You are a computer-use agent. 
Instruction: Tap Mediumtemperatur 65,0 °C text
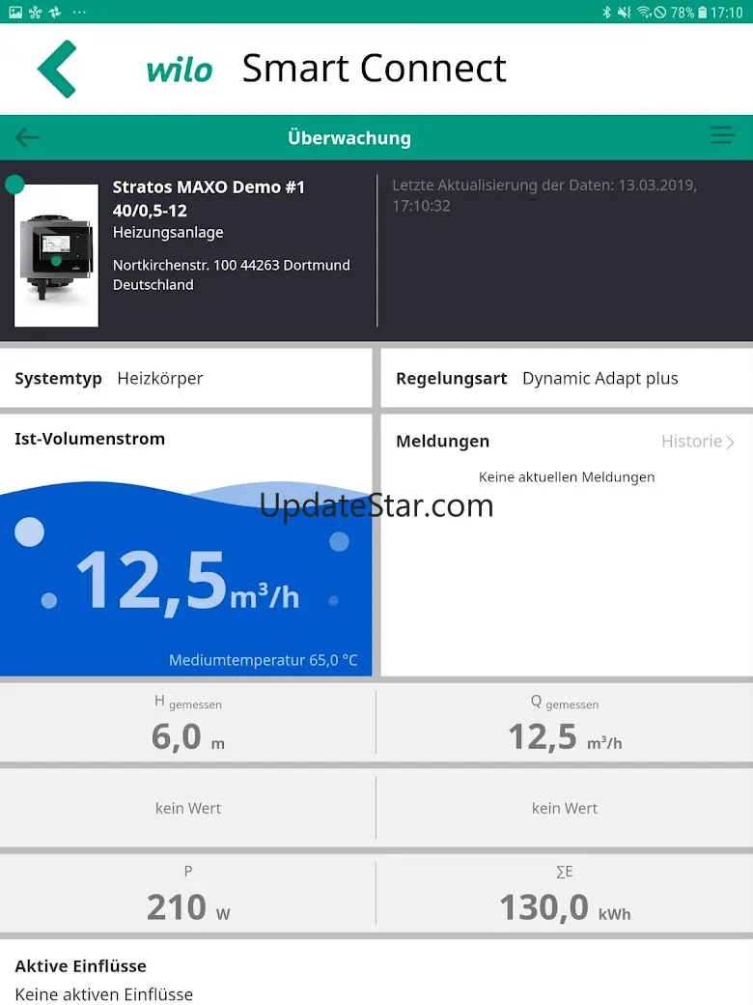[264, 660]
